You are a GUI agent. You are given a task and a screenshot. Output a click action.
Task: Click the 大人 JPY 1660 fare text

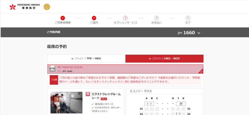[65, 71]
